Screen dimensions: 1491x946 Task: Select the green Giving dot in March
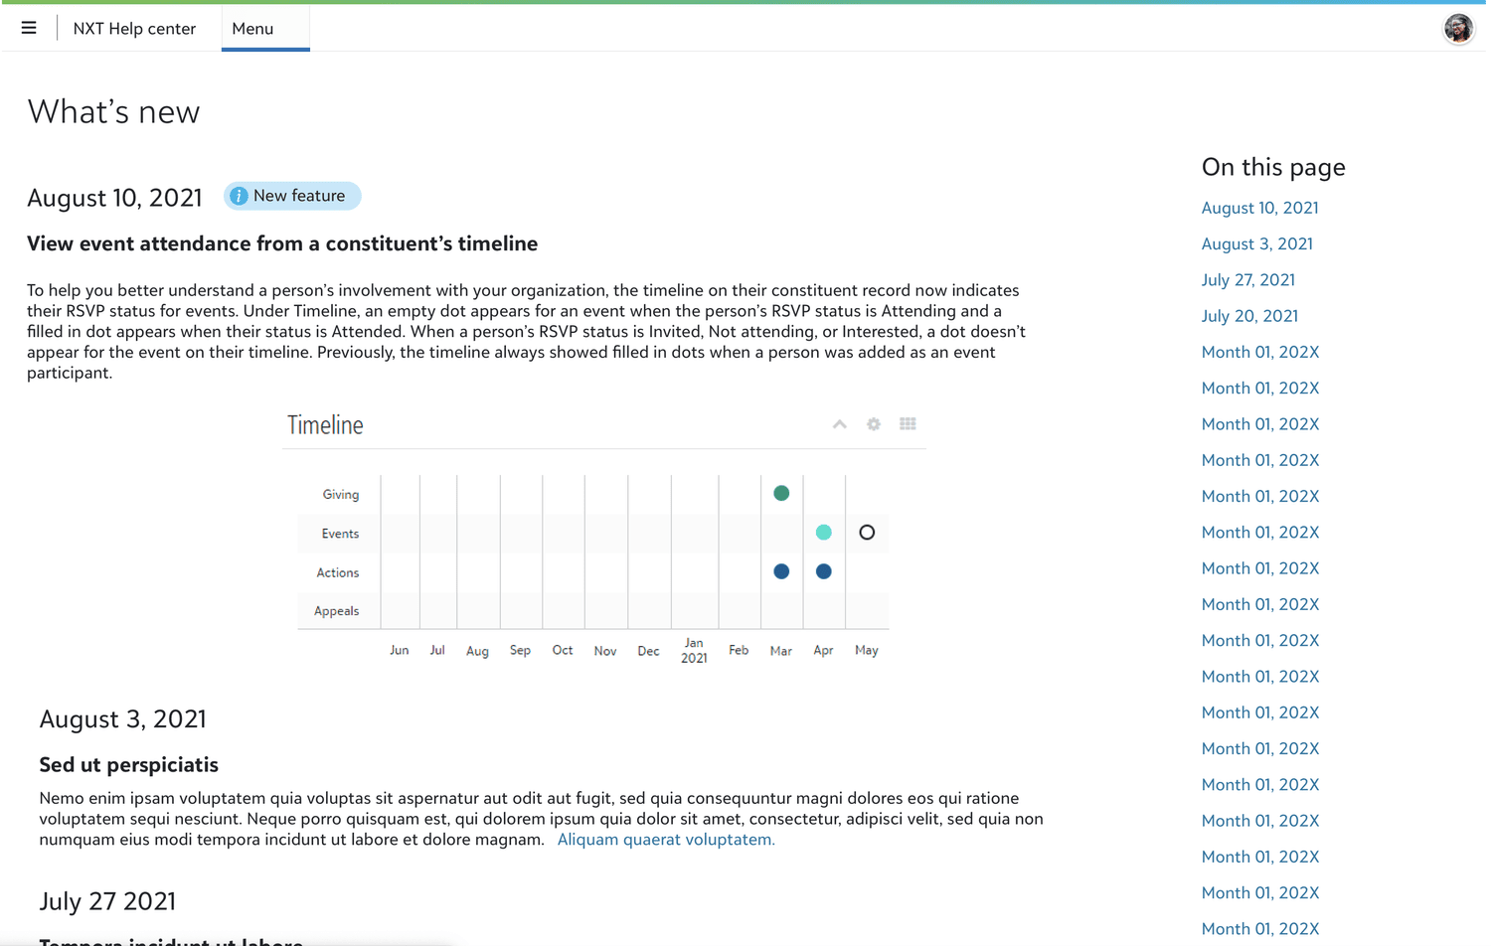point(781,493)
